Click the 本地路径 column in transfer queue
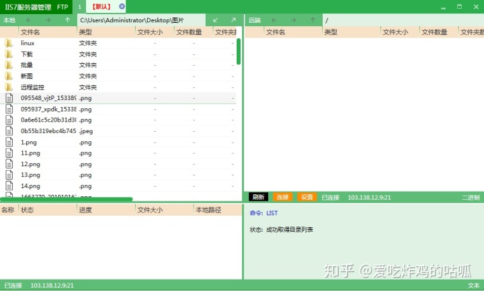This screenshot has width=484, height=291. [x=208, y=210]
